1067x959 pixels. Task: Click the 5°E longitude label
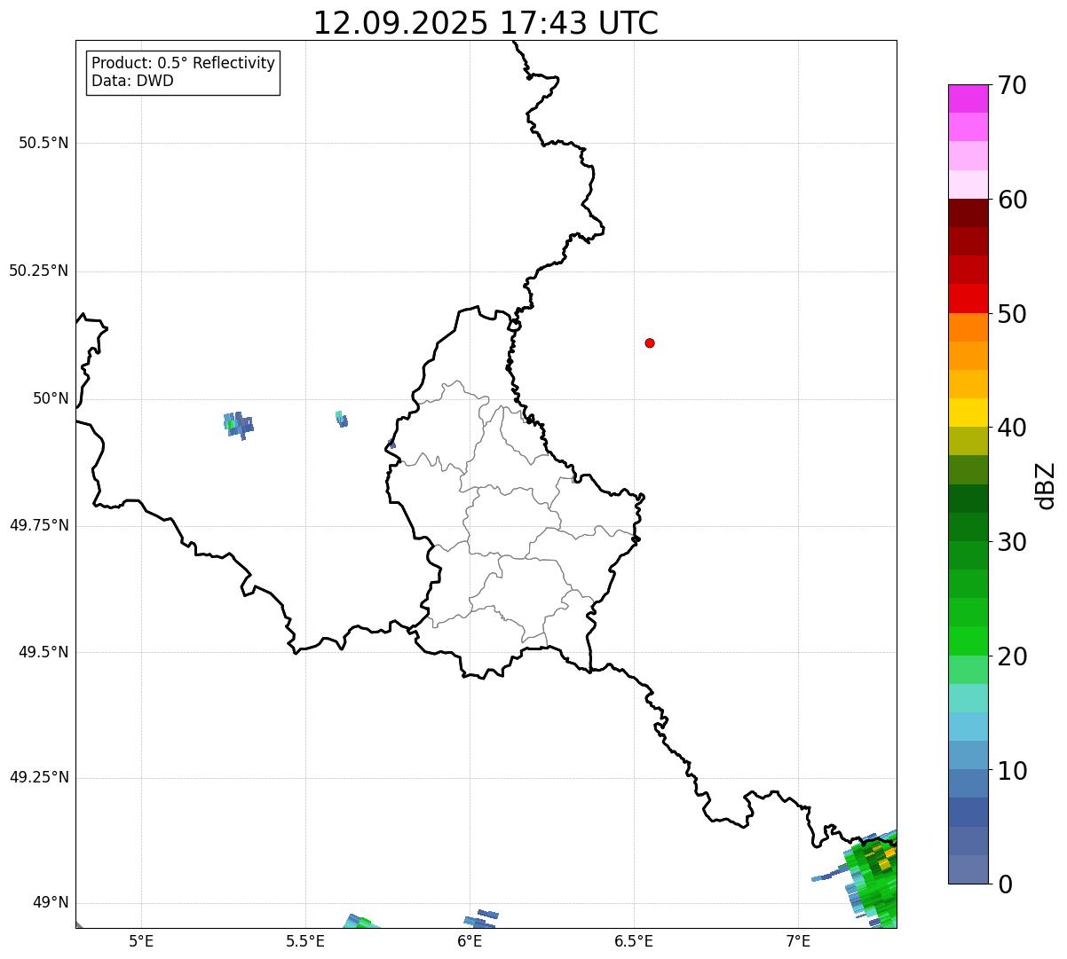(x=141, y=941)
